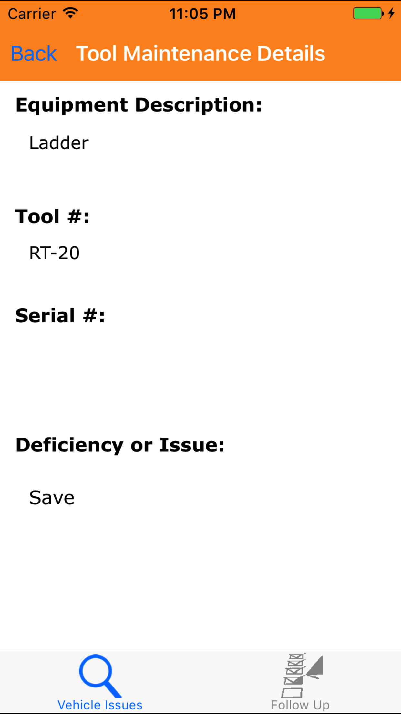This screenshot has height=714, width=401.
Task: Tap the Tool # heading
Action: (52, 216)
